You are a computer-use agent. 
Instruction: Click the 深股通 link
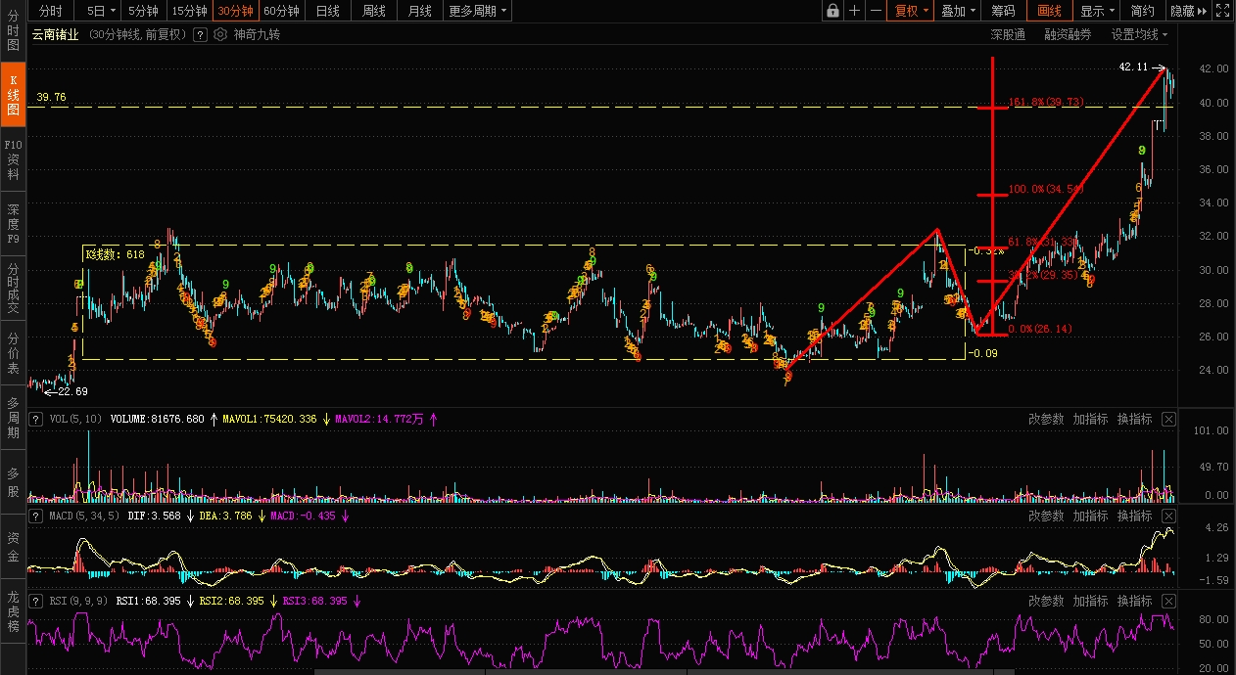(x=1008, y=34)
